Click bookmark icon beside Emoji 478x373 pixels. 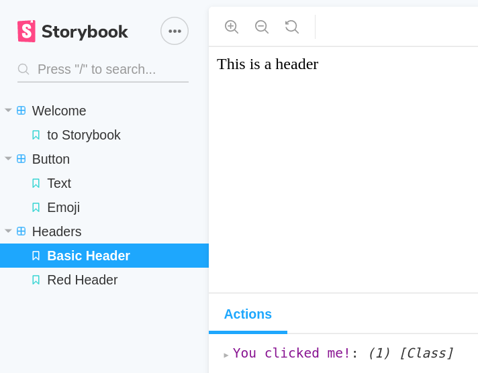point(36,207)
